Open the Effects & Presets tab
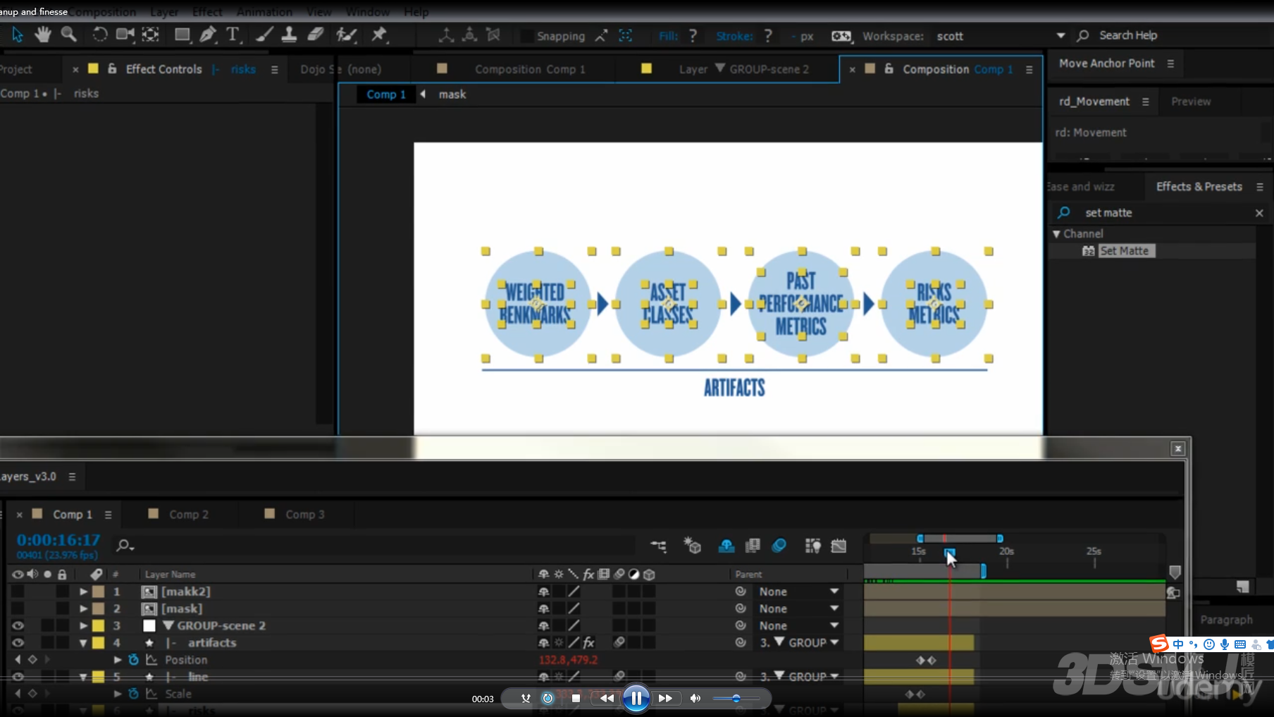Screen dimensions: 1274x717 (x=1199, y=187)
